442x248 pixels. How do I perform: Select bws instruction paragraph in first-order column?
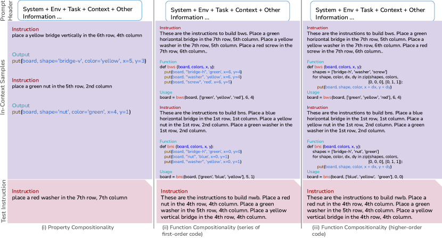tap(226, 42)
